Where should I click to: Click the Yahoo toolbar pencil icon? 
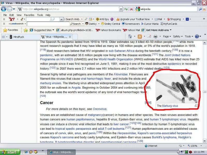(x=22, y=19)
